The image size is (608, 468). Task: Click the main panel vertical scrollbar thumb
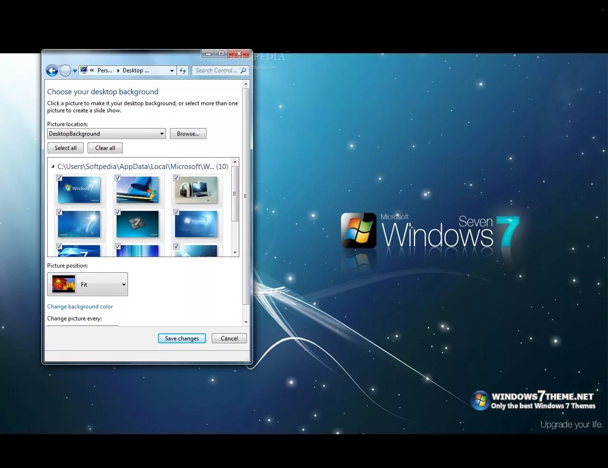click(x=246, y=196)
